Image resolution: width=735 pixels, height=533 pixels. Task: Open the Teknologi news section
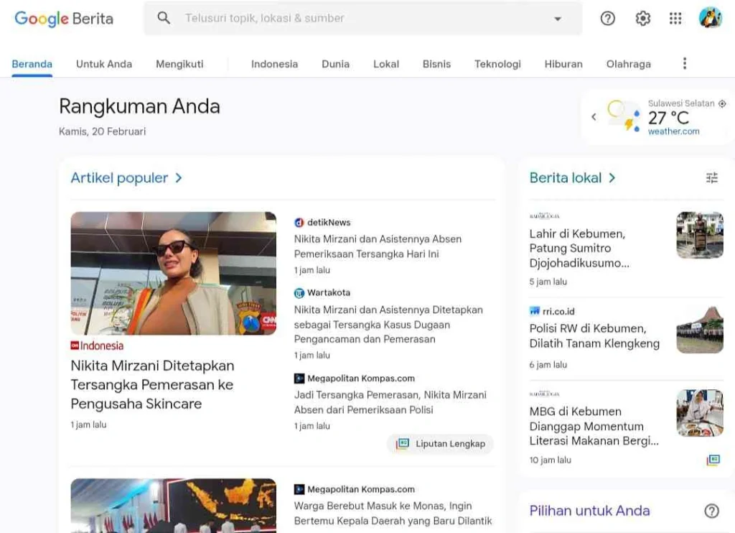coord(497,64)
